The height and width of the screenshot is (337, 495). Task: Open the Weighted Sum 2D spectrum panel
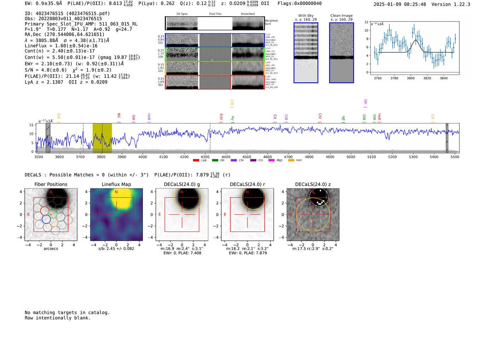[215, 23]
